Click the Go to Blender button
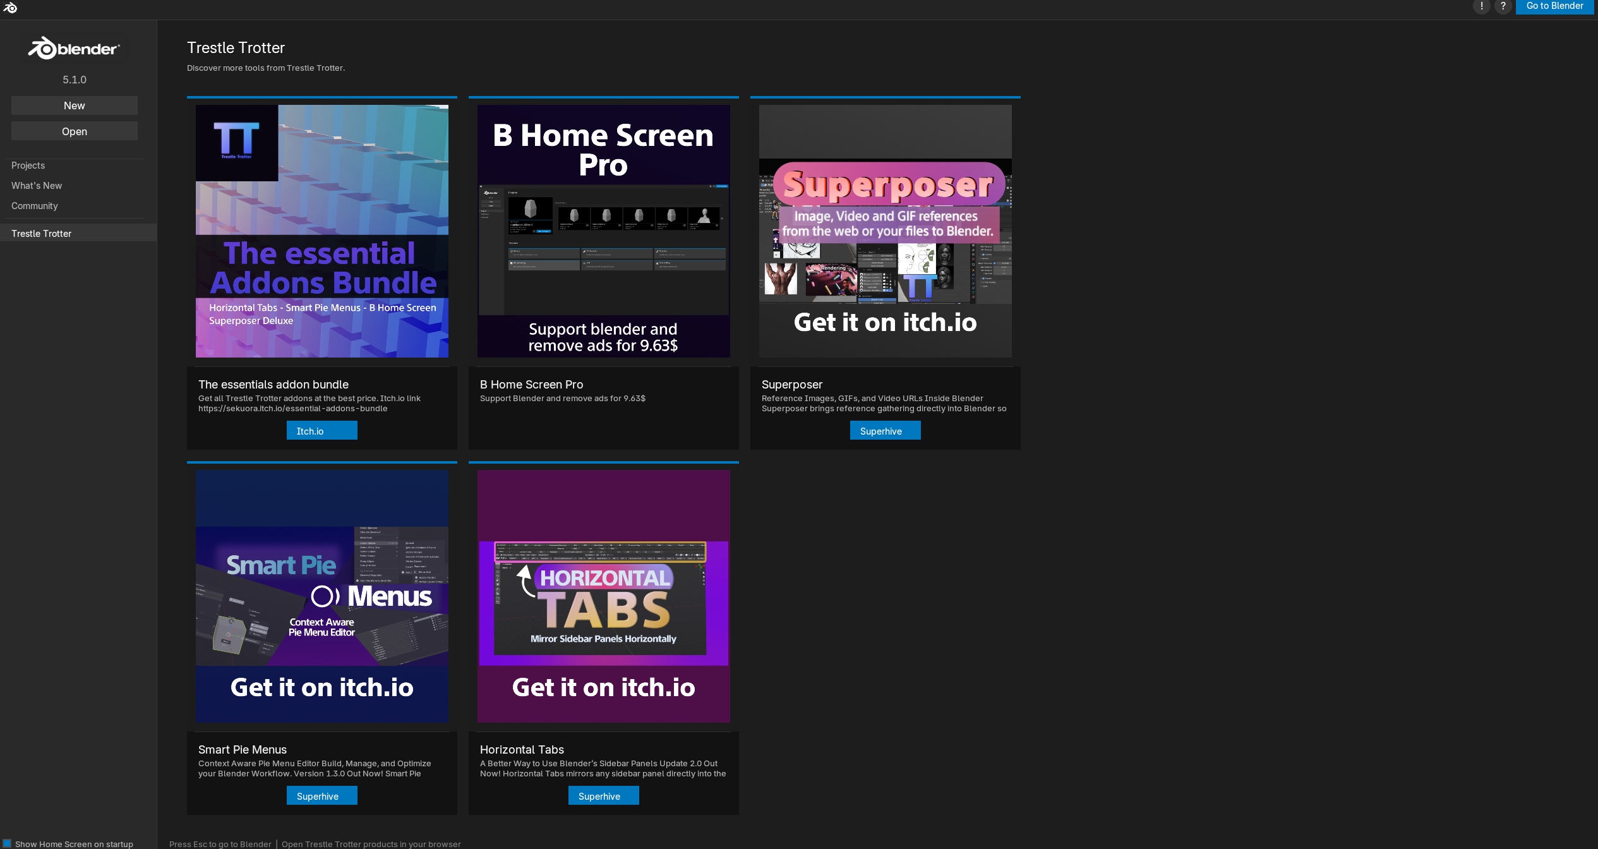1598x849 pixels. tap(1554, 6)
